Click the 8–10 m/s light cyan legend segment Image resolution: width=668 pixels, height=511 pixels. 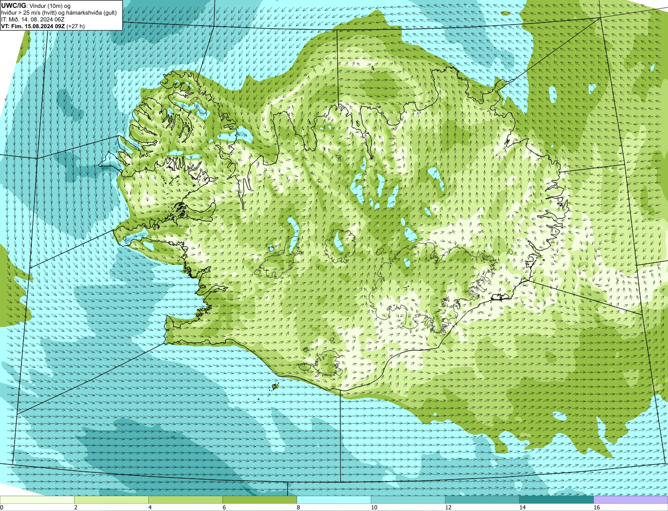(334, 500)
